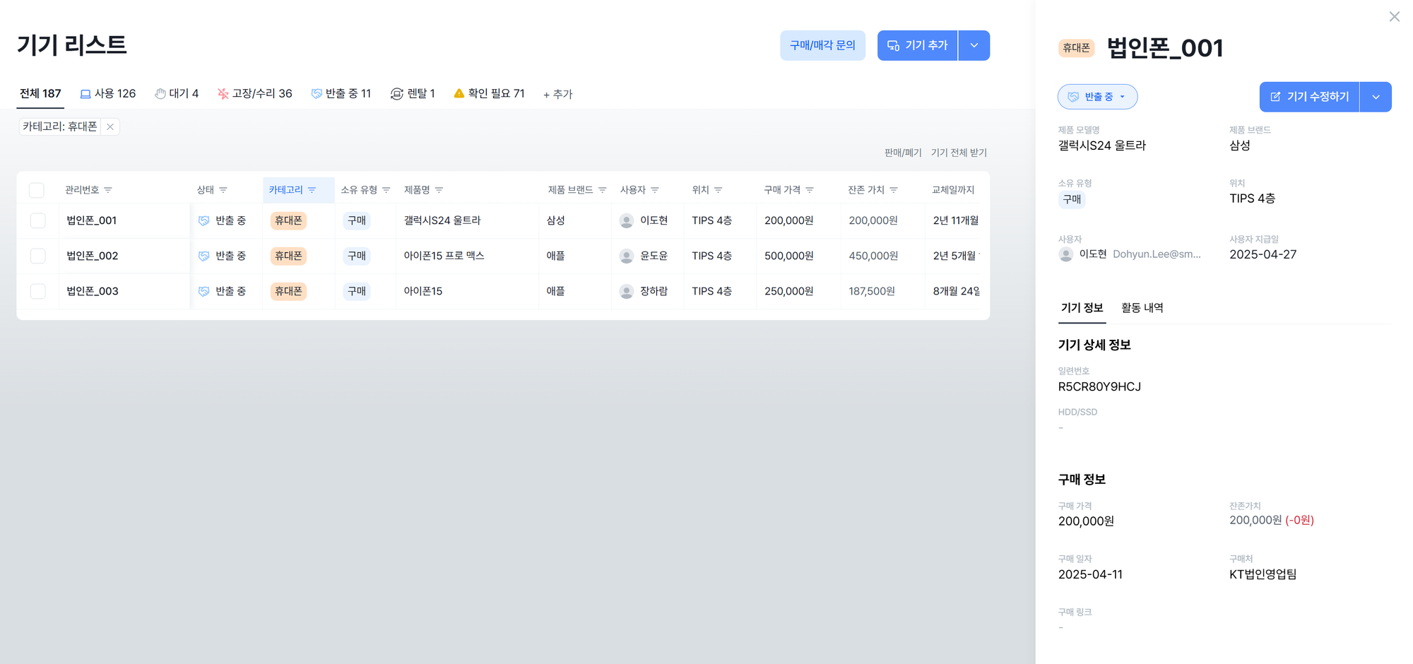Click 아이폰15 프로 맥스 product name cell

(x=444, y=256)
